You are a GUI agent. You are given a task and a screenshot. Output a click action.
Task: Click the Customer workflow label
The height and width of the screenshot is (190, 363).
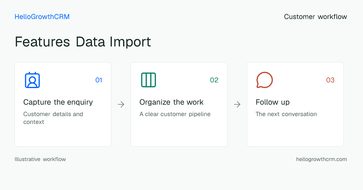click(316, 17)
